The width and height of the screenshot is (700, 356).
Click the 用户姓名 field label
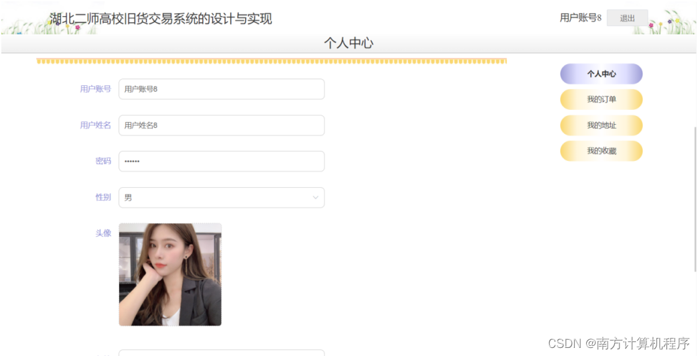[96, 125]
